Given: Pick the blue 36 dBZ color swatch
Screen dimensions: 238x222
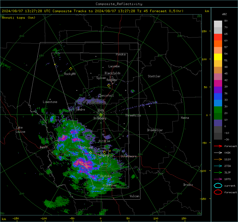Looking at the screenshot, I should 218,96.
